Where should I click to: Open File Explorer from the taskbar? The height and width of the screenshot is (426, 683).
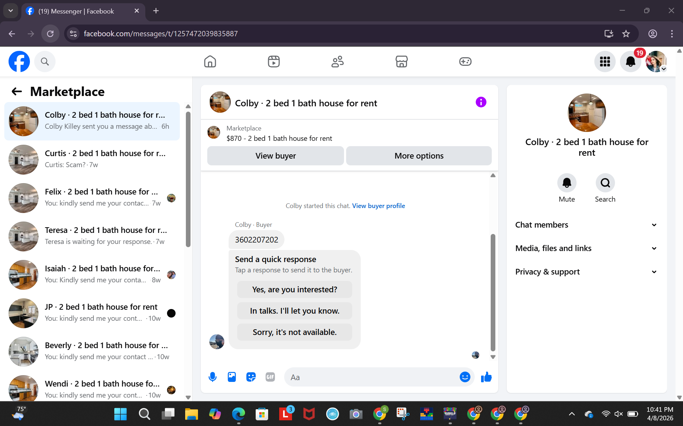[191, 414]
